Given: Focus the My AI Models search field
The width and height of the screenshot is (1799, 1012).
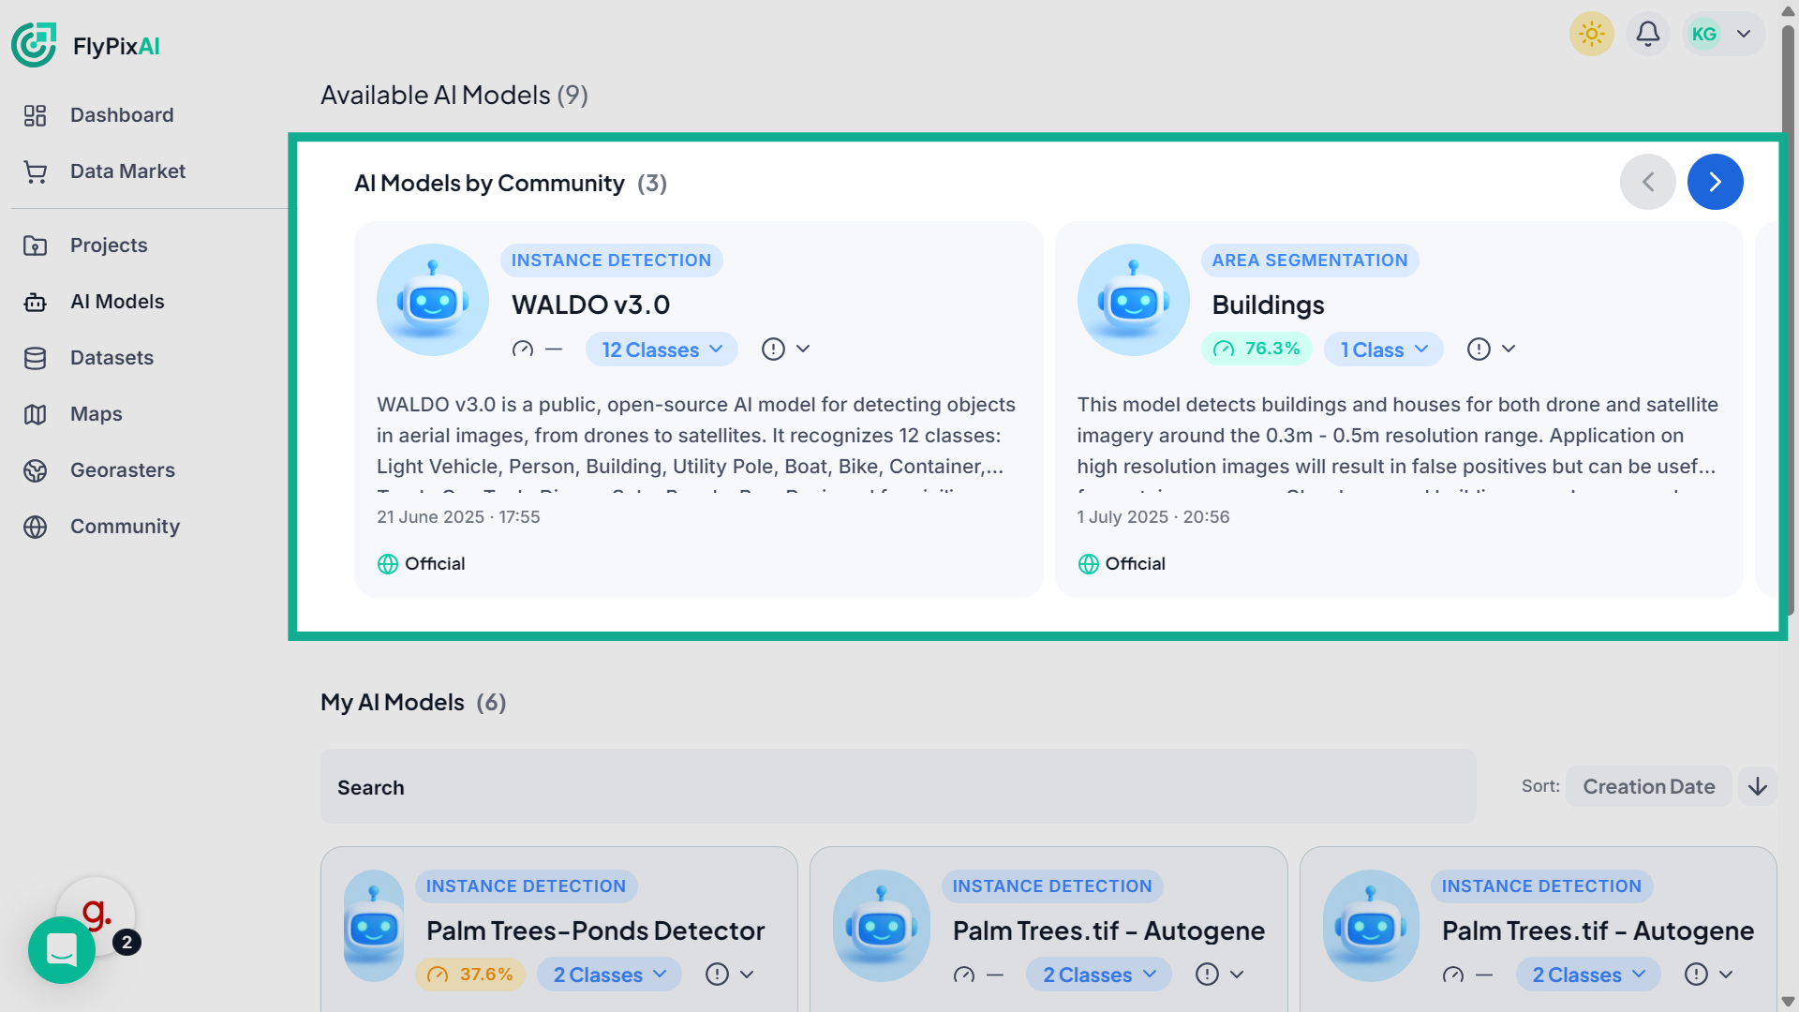Looking at the screenshot, I should [898, 787].
